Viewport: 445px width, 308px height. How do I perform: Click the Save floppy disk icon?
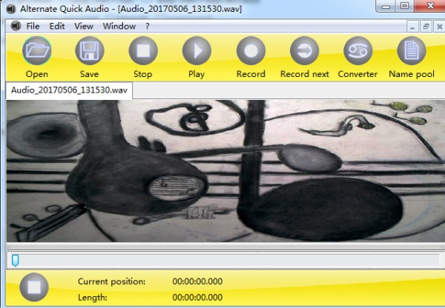tap(90, 51)
